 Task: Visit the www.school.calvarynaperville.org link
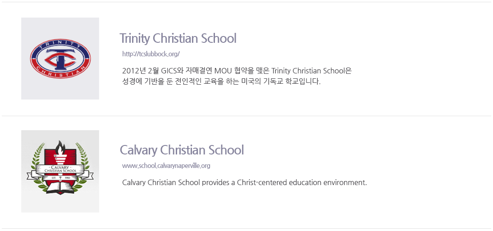coord(166,166)
